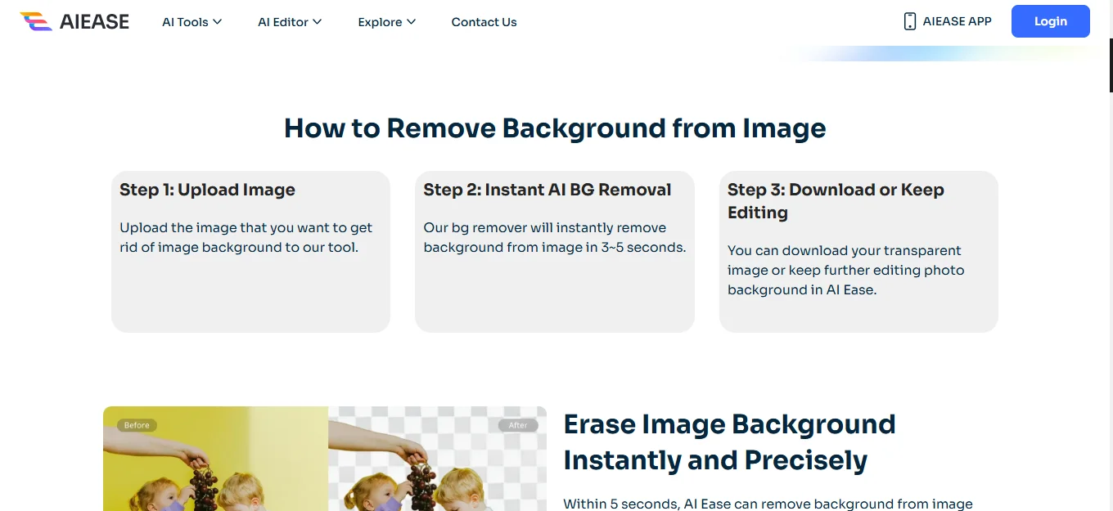Viewport: 1113px width, 511px height.
Task: Open the Explore dropdown chevron
Action: (x=411, y=22)
